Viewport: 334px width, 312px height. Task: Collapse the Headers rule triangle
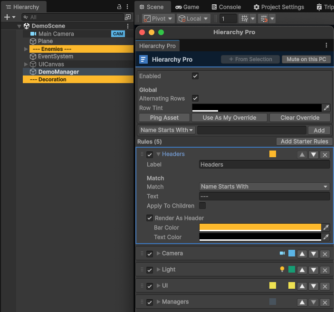click(x=159, y=154)
